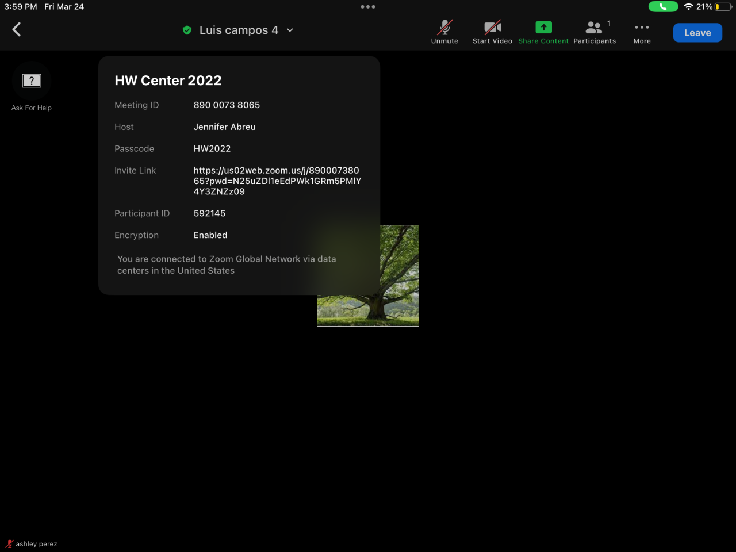
Task: Tap the Passcode field label
Action: 134,148
